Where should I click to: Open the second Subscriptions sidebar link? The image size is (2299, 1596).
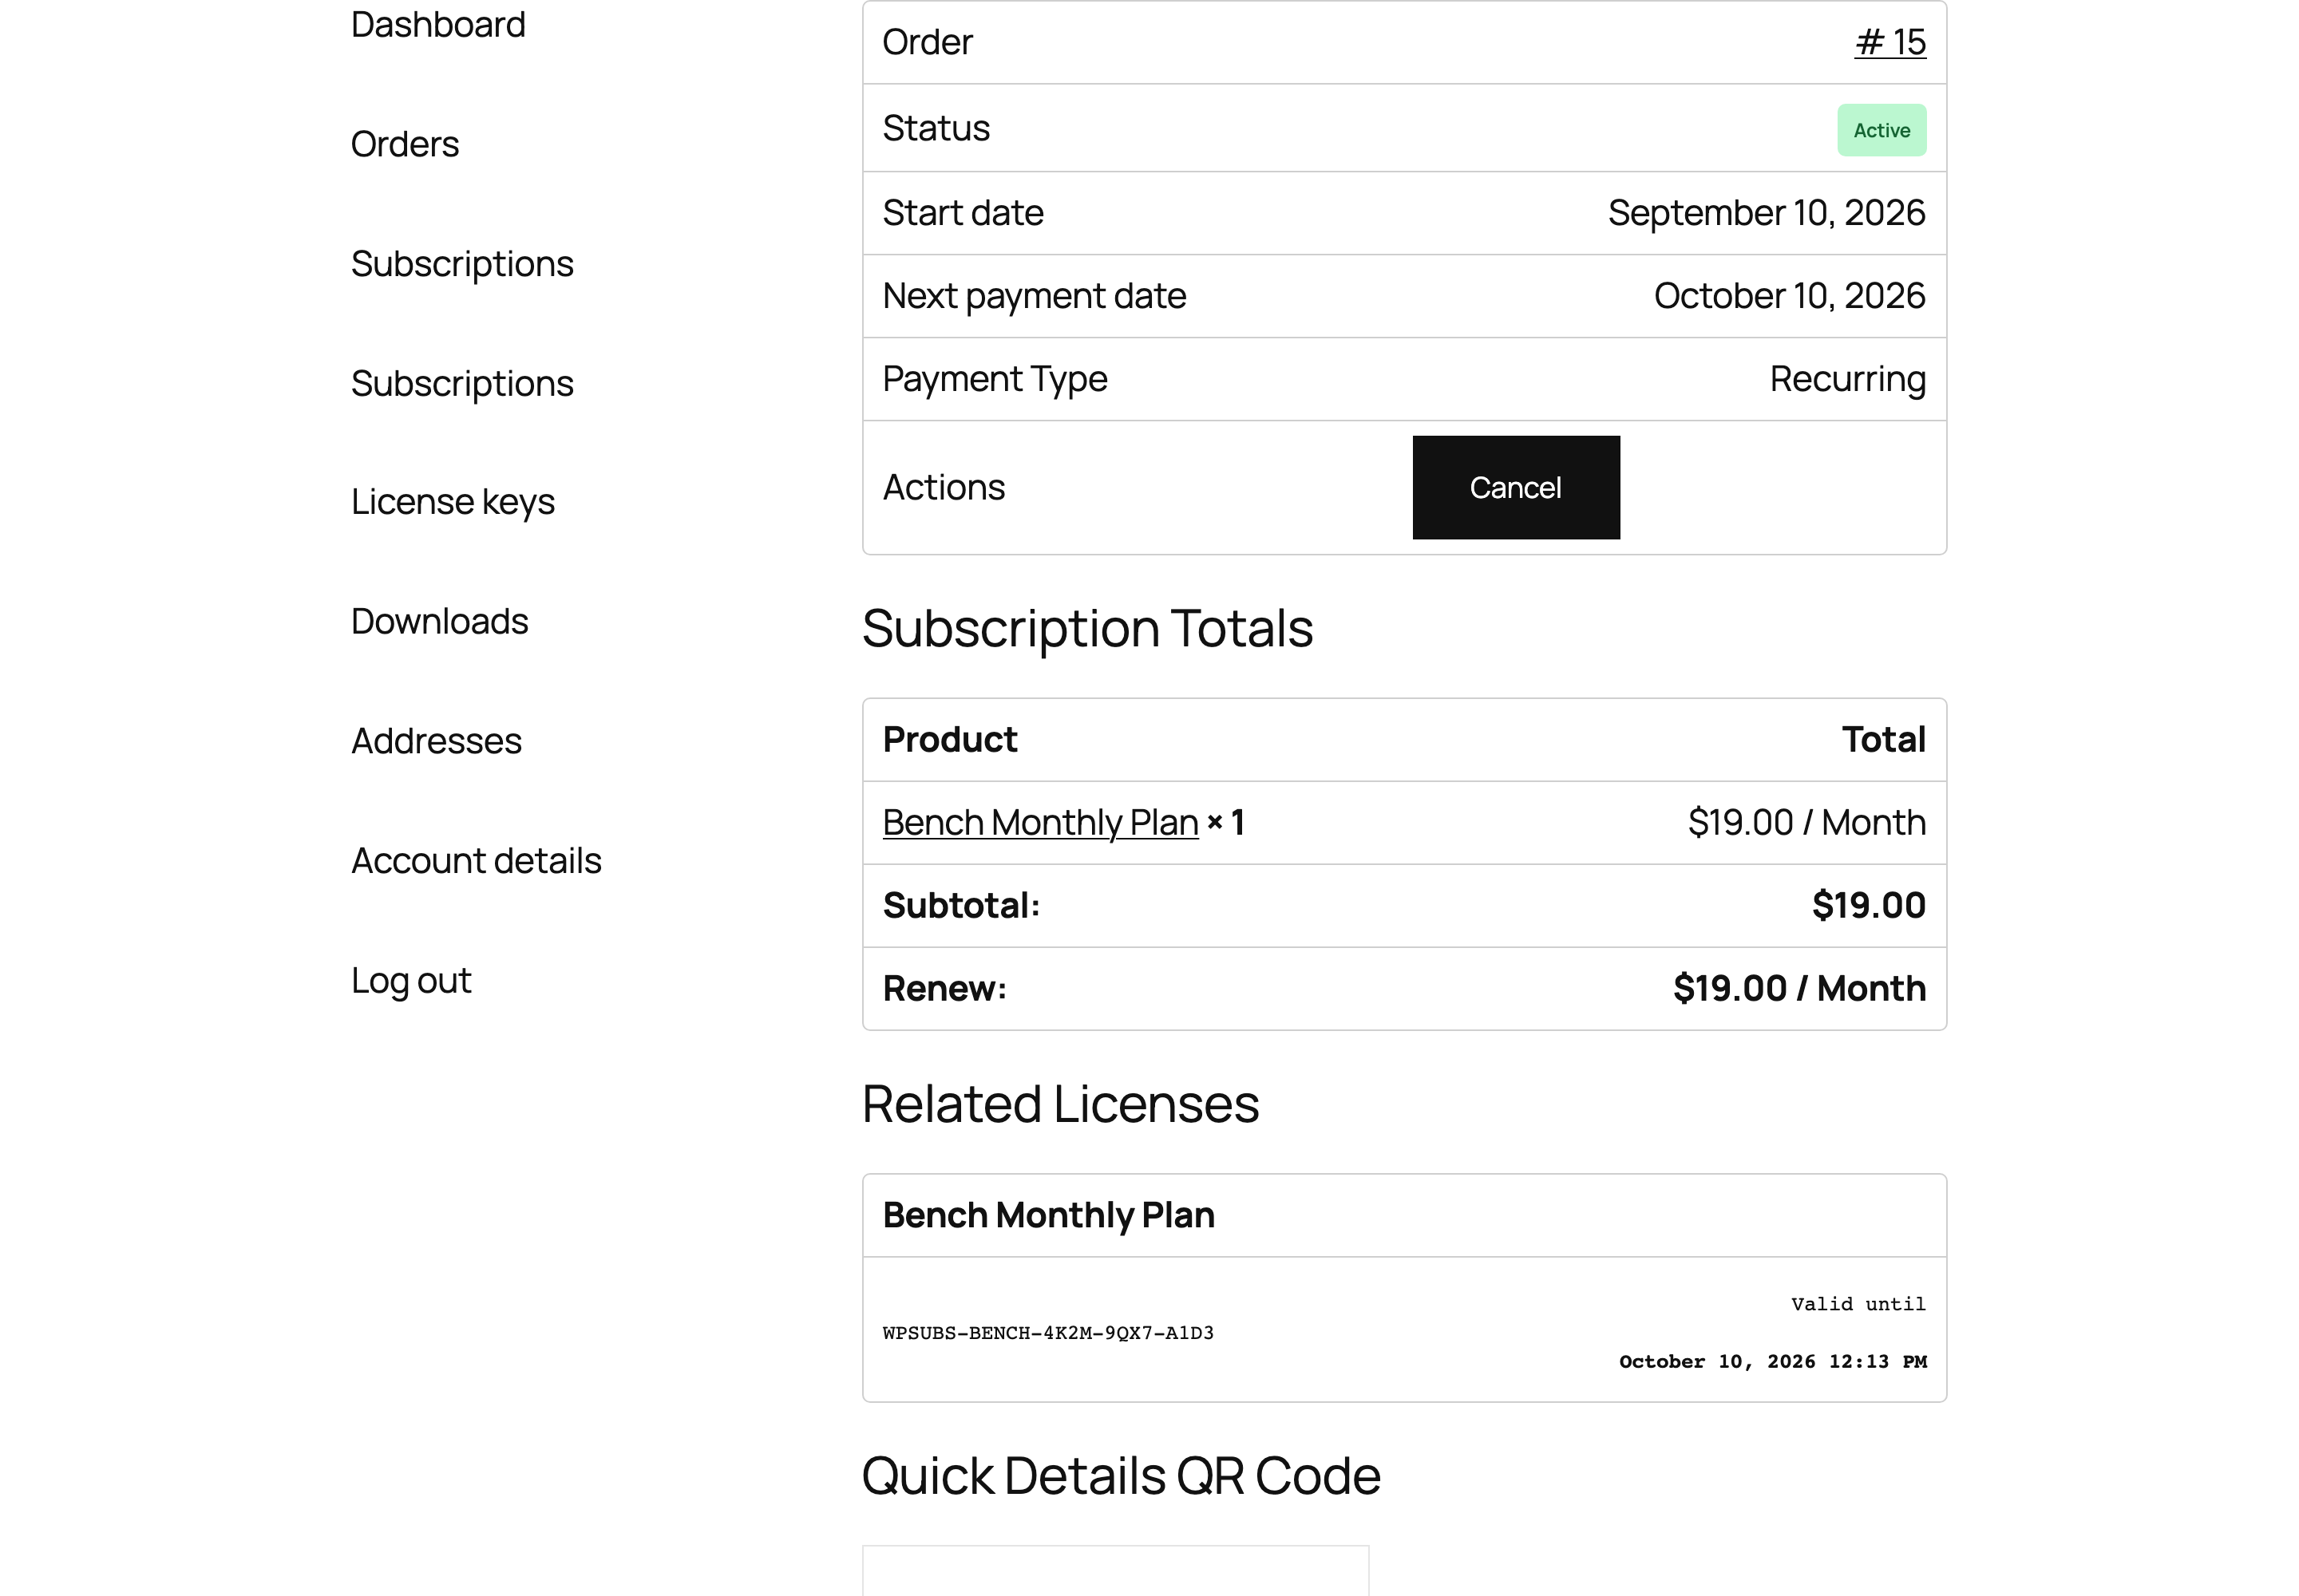coord(462,383)
